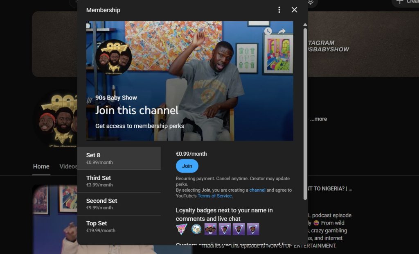
Task: Select the Top Set membership tier
Action: click(x=119, y=227)
